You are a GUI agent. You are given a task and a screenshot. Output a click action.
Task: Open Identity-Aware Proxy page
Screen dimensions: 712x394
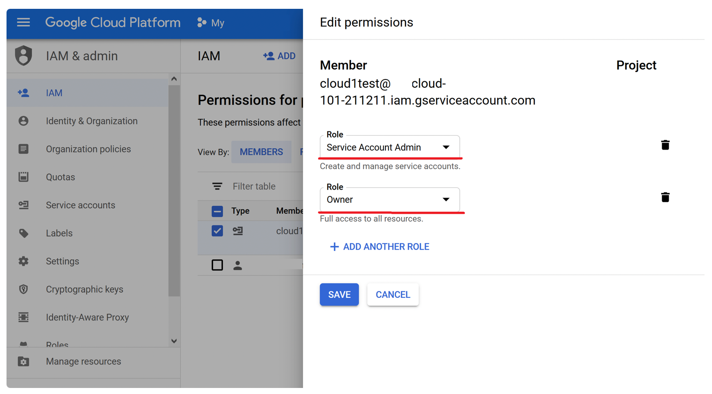click(87, 317)
